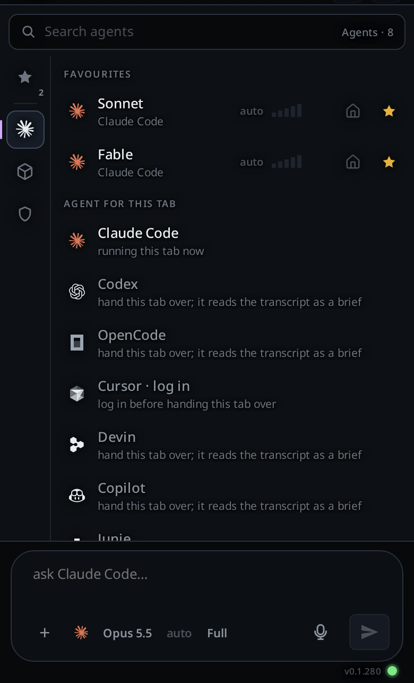
Task: Select the cube icon in sidebar
Action: [x=25, y=172]
